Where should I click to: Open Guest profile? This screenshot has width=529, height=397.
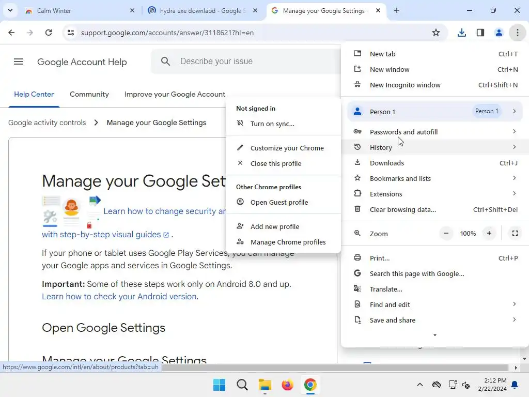tap(284, 202)
